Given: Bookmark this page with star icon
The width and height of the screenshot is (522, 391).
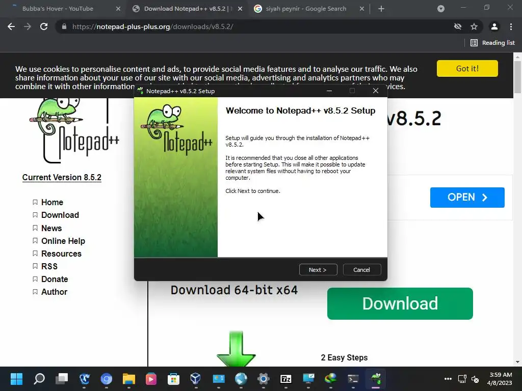Looking at the screenshot, I should click(474, 26).
